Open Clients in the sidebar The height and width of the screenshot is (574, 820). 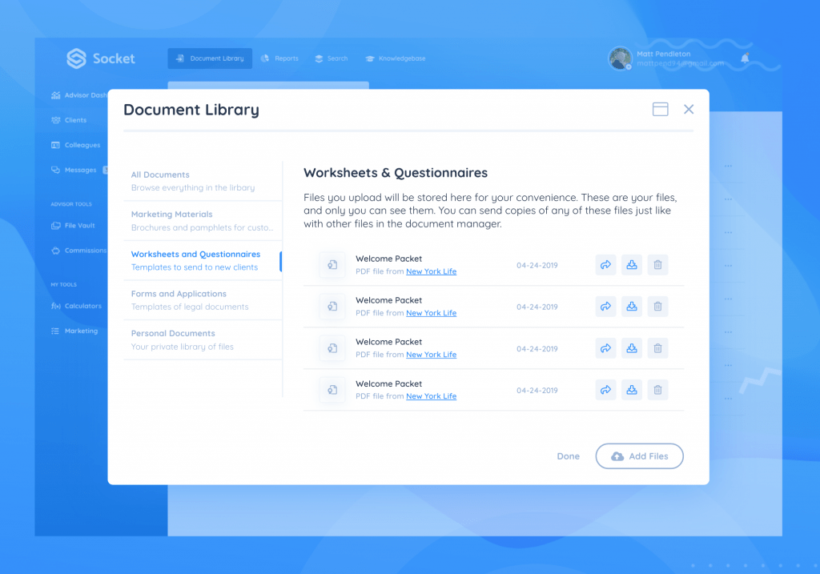69,120
